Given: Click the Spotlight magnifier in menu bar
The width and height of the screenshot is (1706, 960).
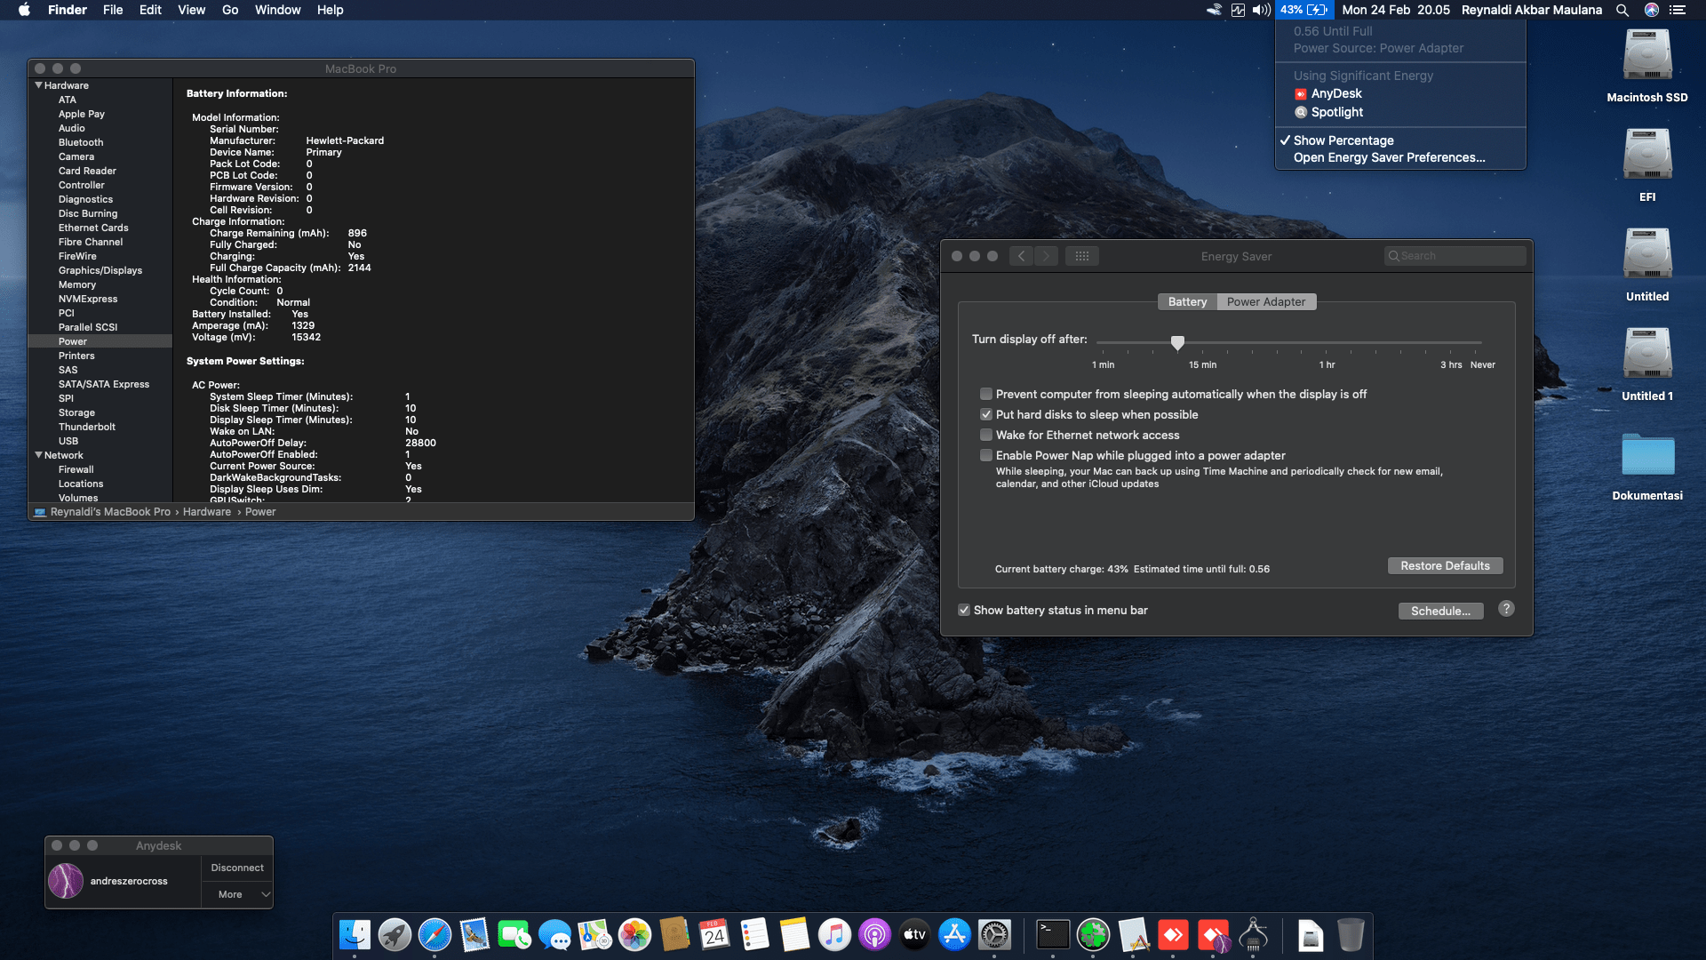Looking at the screenshot, I should (1622, 10).
